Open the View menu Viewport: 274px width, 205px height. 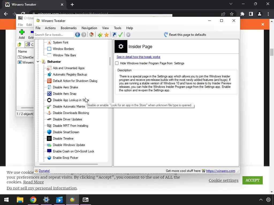(x=105, y=28)
